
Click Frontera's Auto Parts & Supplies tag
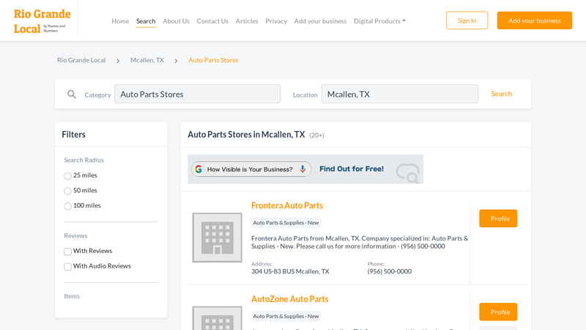(286, 223)
